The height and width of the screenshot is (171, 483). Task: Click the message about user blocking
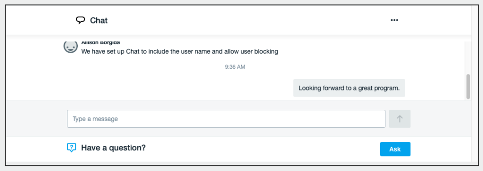coord(180,52)
